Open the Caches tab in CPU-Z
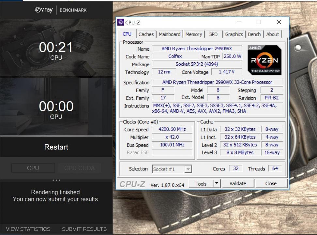This screenshot has width=317, height=235. click(146, 34)
